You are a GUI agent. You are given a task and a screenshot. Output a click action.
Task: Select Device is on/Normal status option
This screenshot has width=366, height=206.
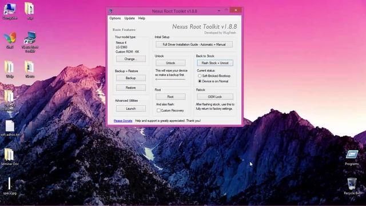pyautogui.click(x=213, y=81)
